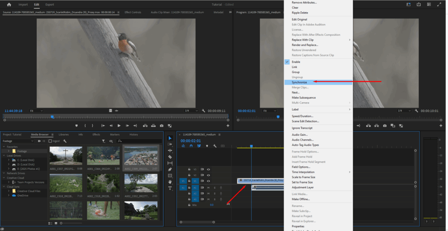Choose Synchronize in context menu
448x231 pixels.
click(x=318, y=82)
